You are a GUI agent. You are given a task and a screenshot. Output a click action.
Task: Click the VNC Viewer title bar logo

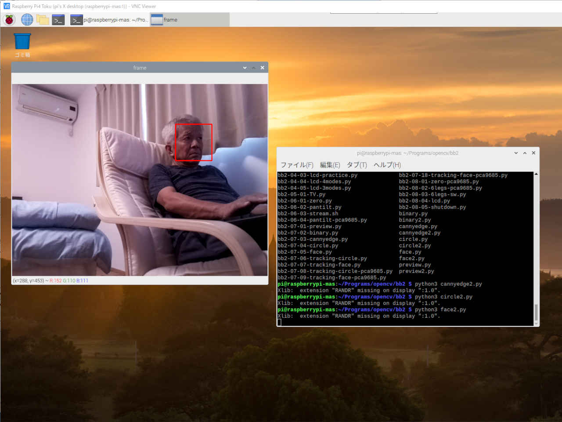point(6,6)
